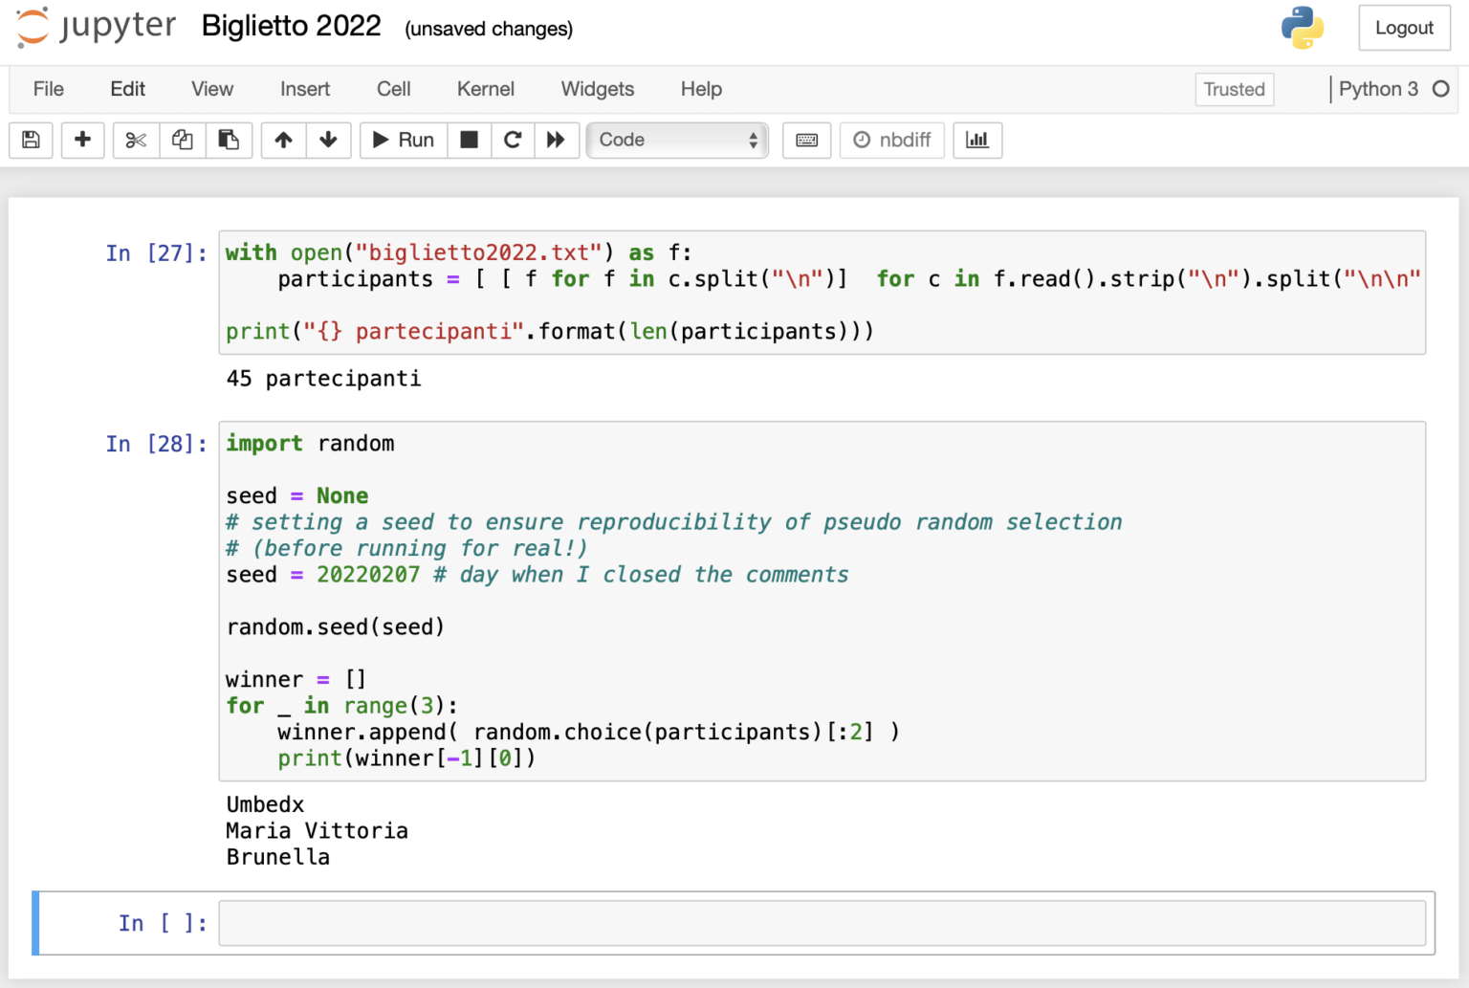Screen dimensions: 1469x988
Task: Interrupt the kernel with stop icon
Action: [x=469, y=140]
